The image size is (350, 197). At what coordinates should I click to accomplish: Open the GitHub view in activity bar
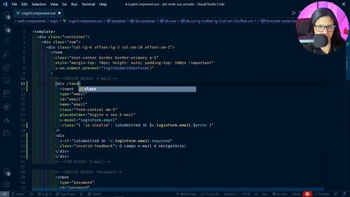coord(7,107)
